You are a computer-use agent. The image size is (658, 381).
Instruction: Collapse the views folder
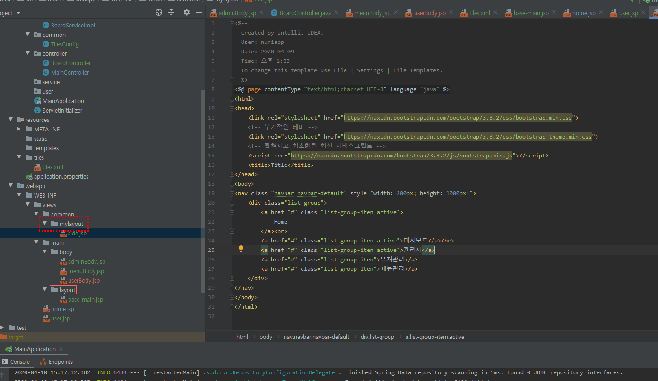click(x=28, y=205)
